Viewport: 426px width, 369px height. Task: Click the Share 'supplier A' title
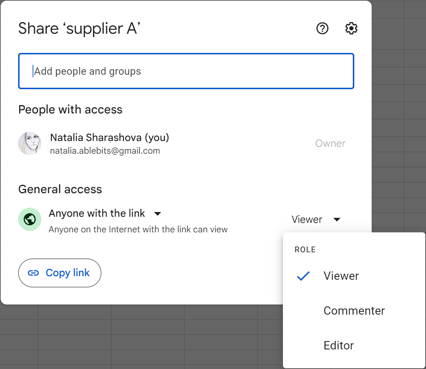tap(79, 29)
